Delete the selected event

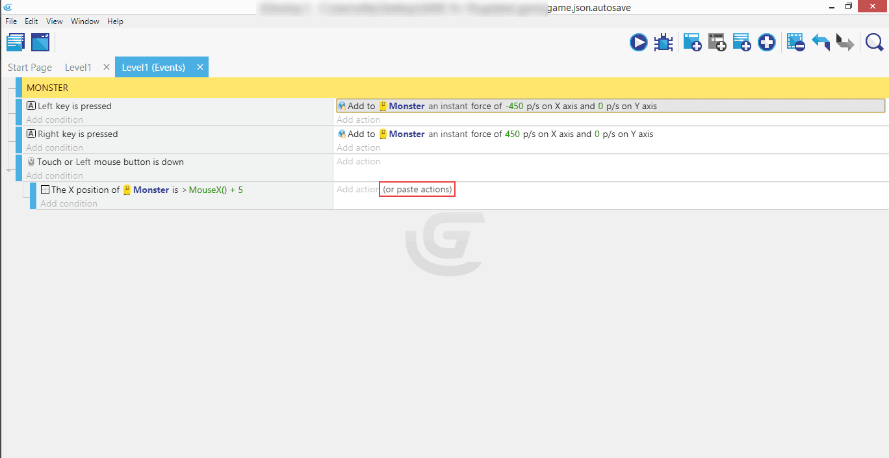coord(795,43)
